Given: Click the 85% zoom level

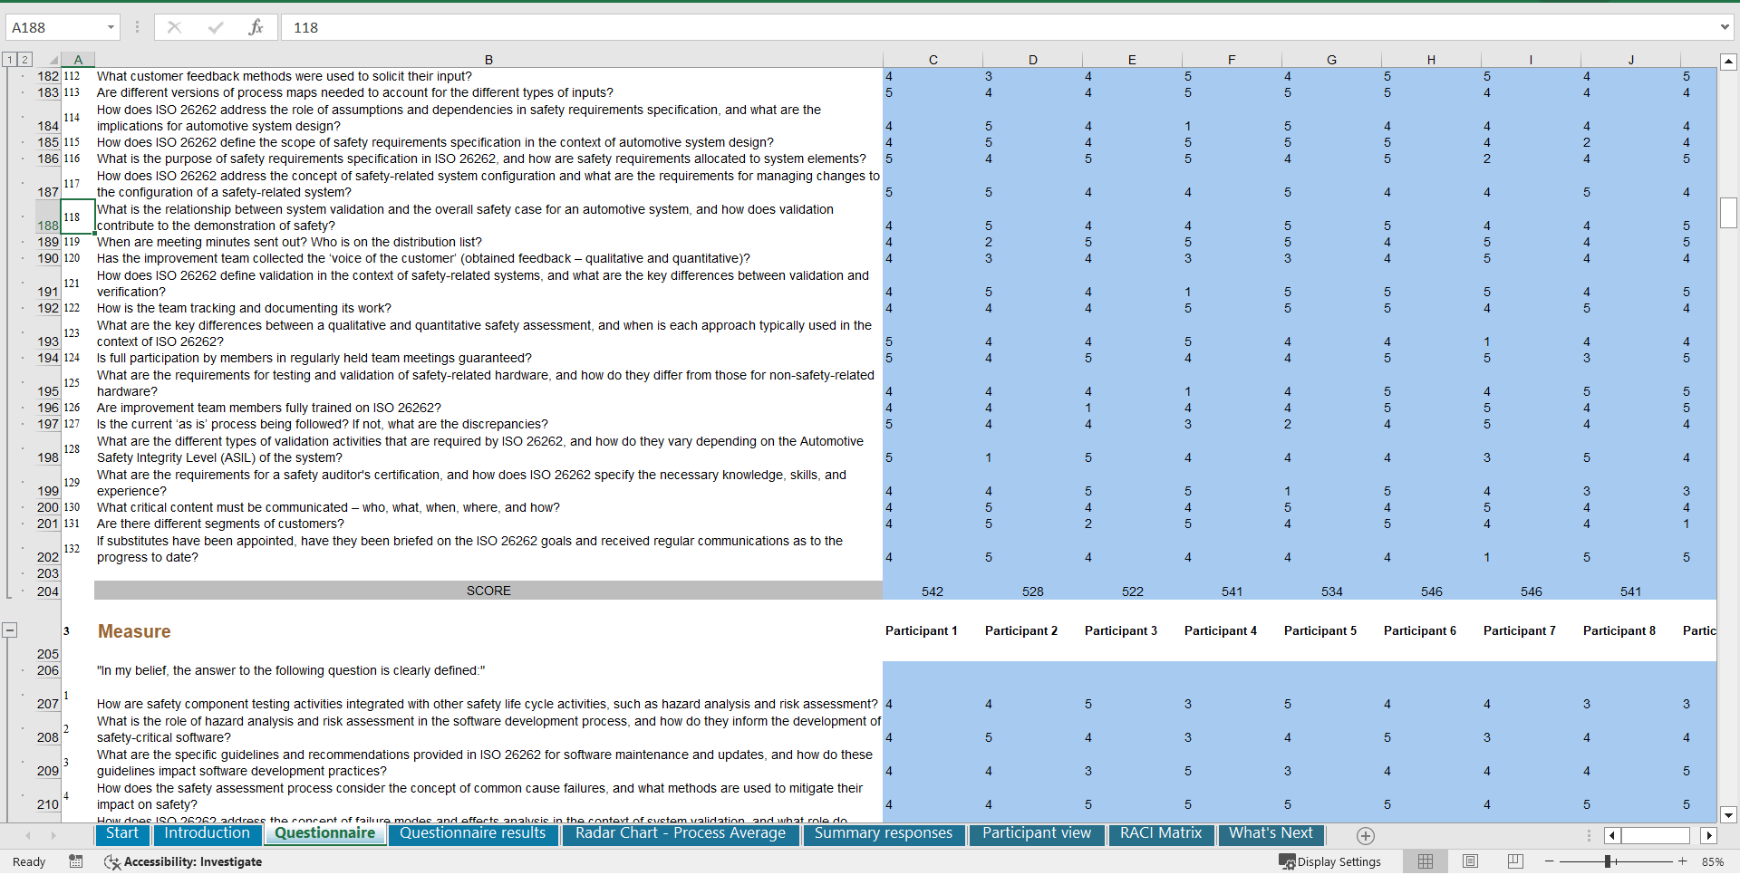Looking at the screenshot, I should tap(1712, 861).
